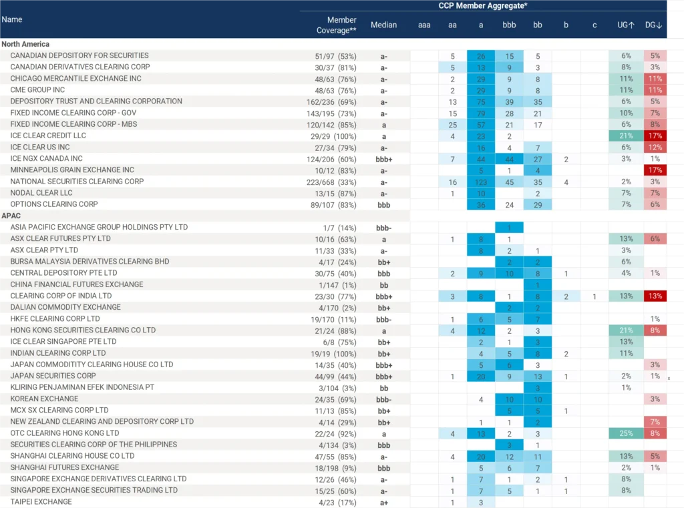Click the bbb column header

tap(509, 25)
